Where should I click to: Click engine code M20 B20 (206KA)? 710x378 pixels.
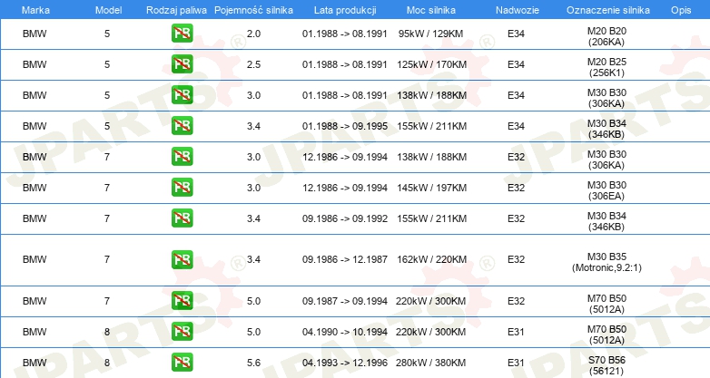click(606, 36)
